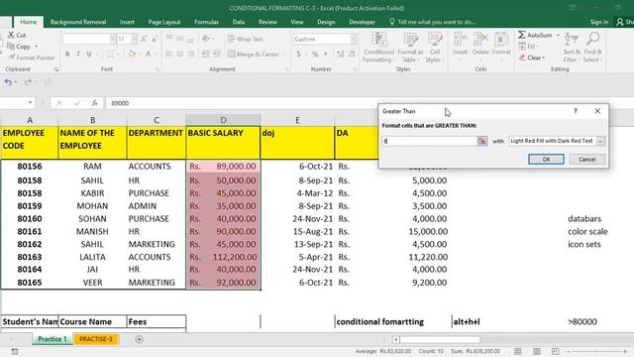Switch to Page Layout view icon
This screenshot has height=357, width=634.
coord(537,351)
